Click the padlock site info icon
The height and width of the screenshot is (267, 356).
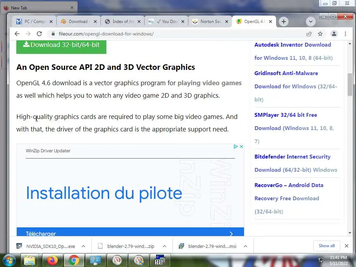point(53,34)
